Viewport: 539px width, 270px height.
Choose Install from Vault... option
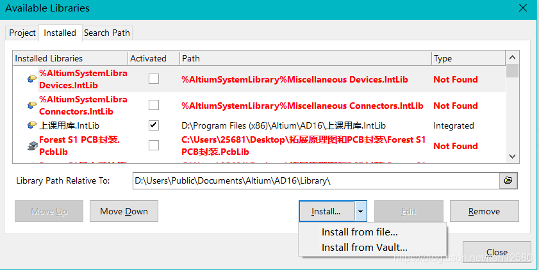coord(364,247)
